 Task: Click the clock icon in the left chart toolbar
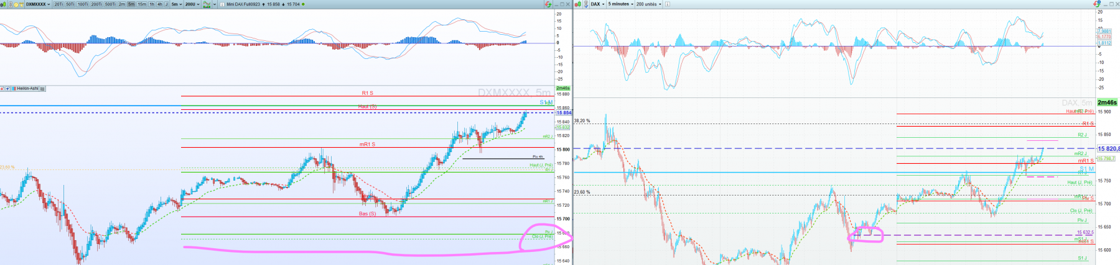16,4
